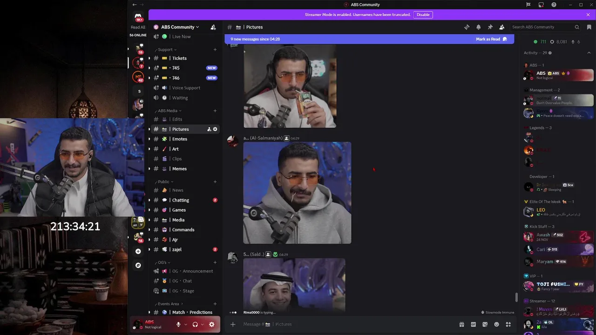The image size is (596, 335).
Task: Open the Emotes channel
Action: pos(185,139)
